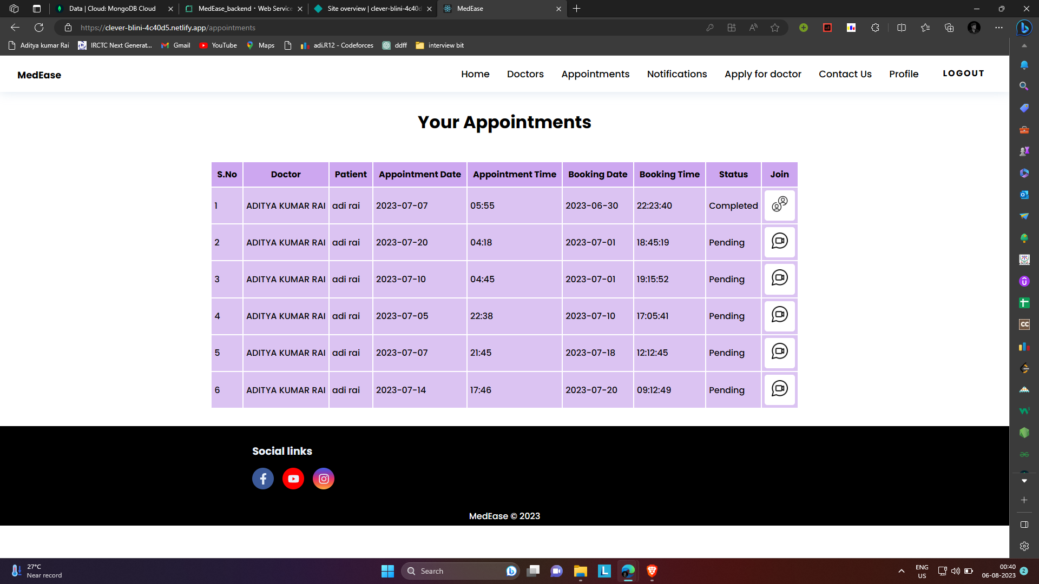Add page to favorites with star icon
Viewport: 1039px width, 584px height.
(x=775, y=28)
